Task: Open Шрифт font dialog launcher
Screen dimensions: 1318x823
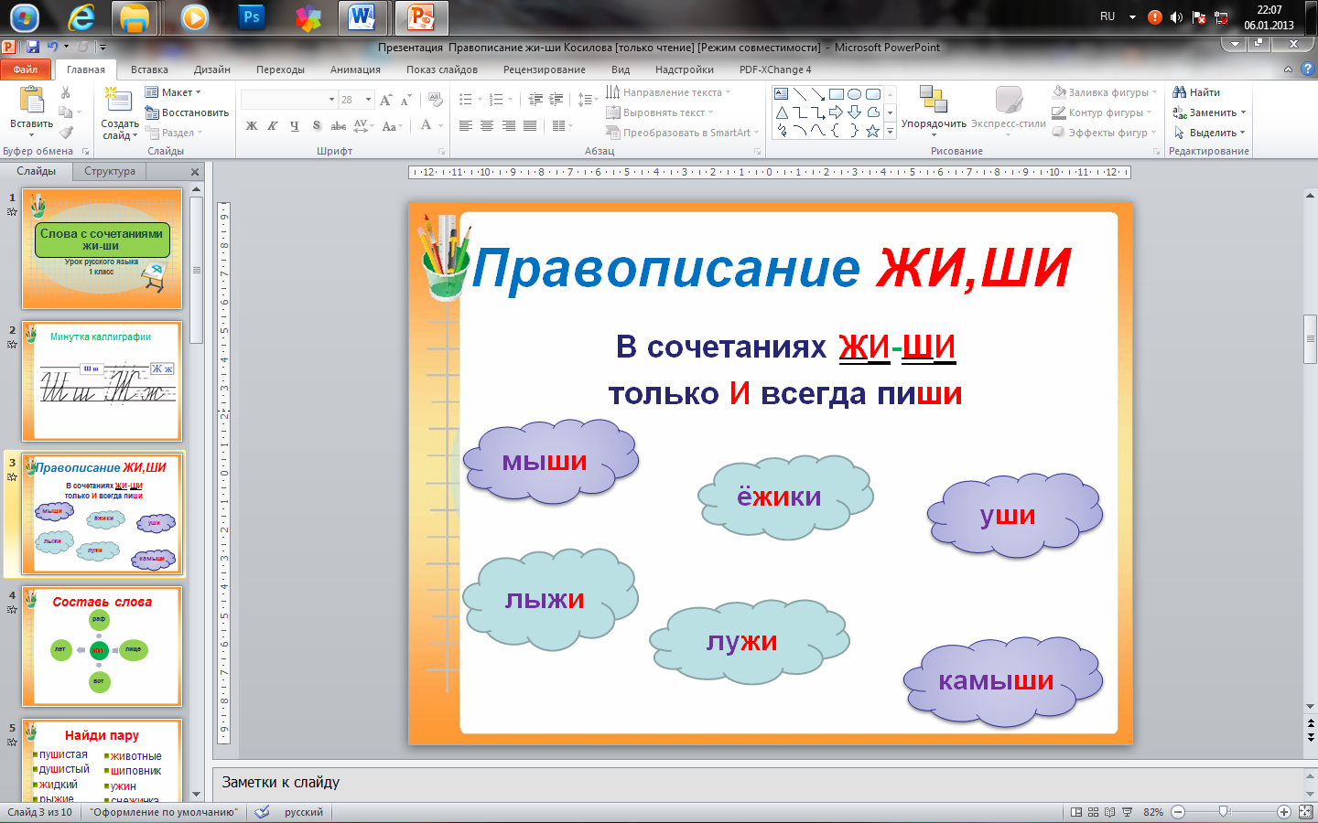Action: click(x=441, y=152)
